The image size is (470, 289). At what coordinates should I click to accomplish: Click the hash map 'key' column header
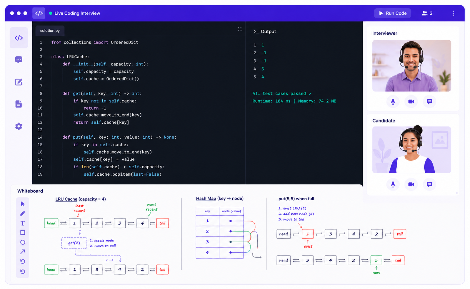(207, 211)
